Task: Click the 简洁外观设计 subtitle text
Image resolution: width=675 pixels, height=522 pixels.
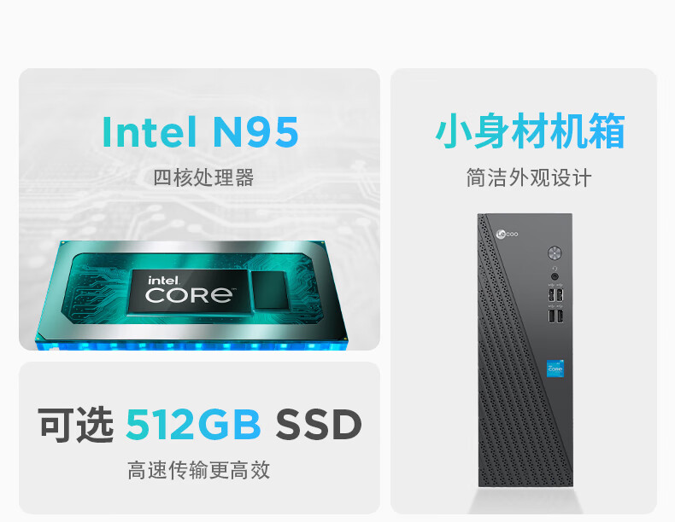Action: pos(529,178)
